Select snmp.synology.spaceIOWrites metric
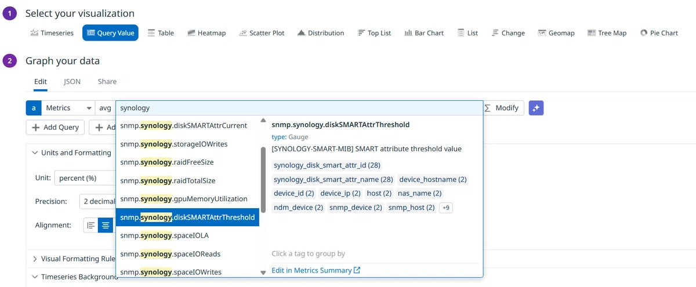 pos(187,271)
